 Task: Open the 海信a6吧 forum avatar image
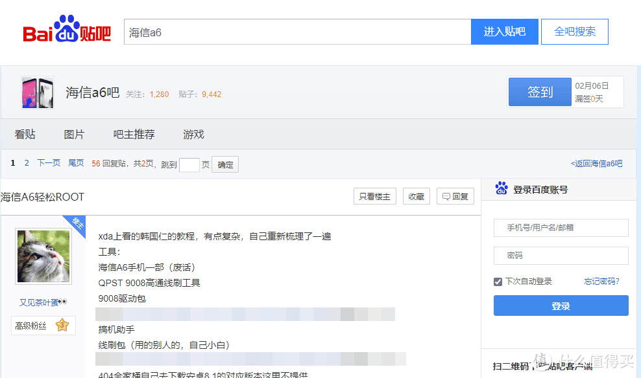(x=38, y=93)
